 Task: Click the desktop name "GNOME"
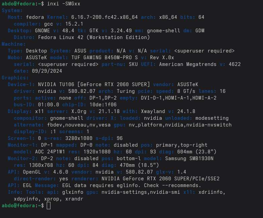(42, 31)
